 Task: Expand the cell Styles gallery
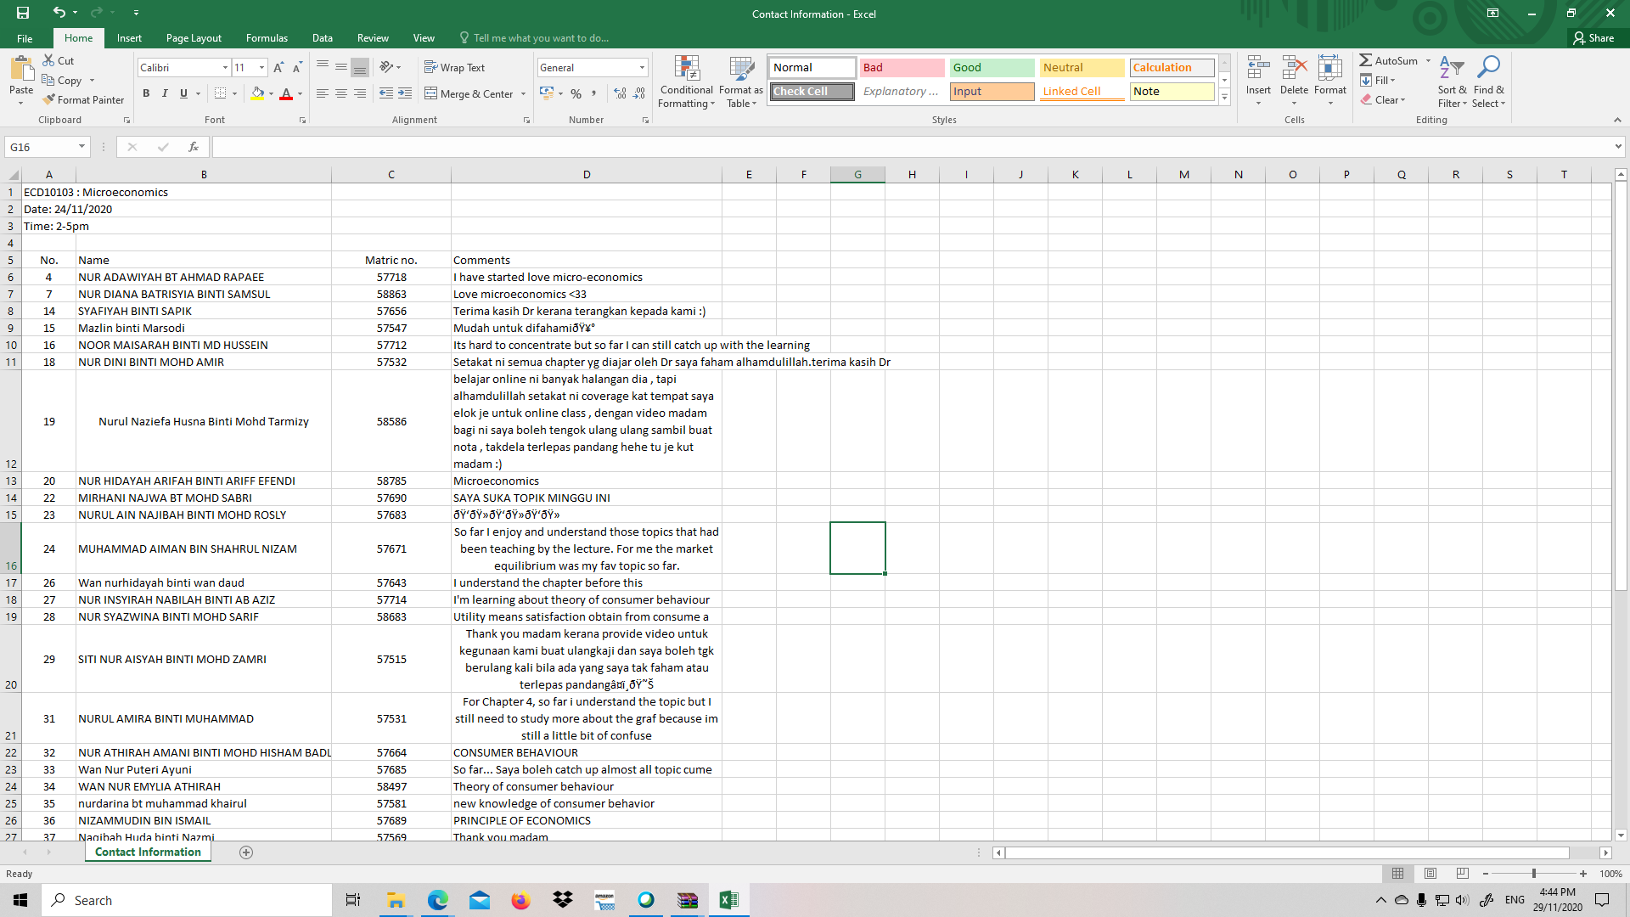pyautogui.click(x=1225, y=98)
